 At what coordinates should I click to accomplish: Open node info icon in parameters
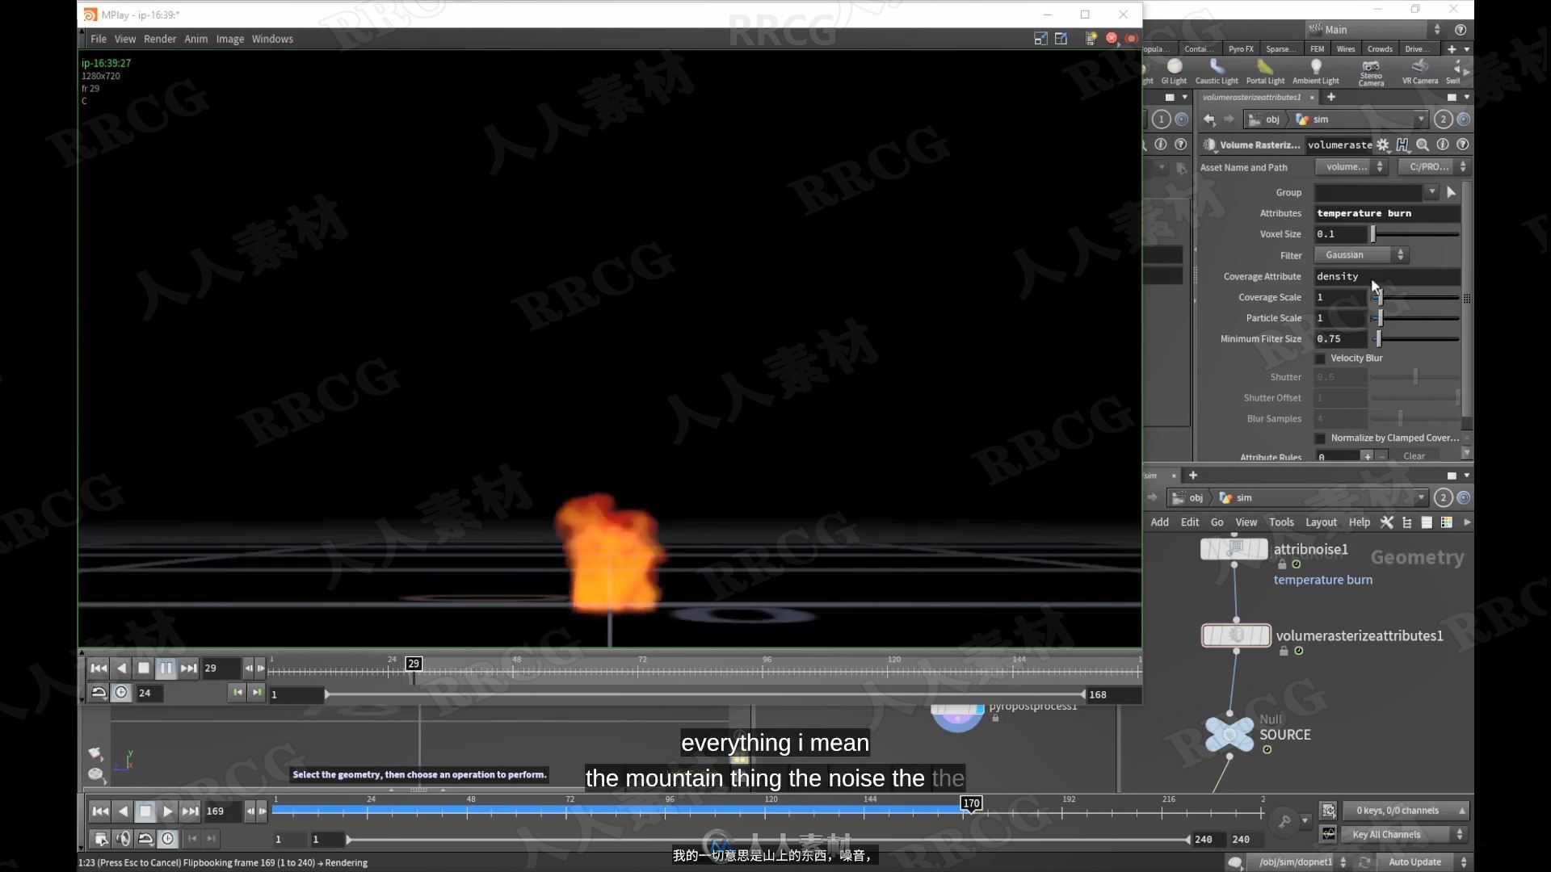[1443, 145]
